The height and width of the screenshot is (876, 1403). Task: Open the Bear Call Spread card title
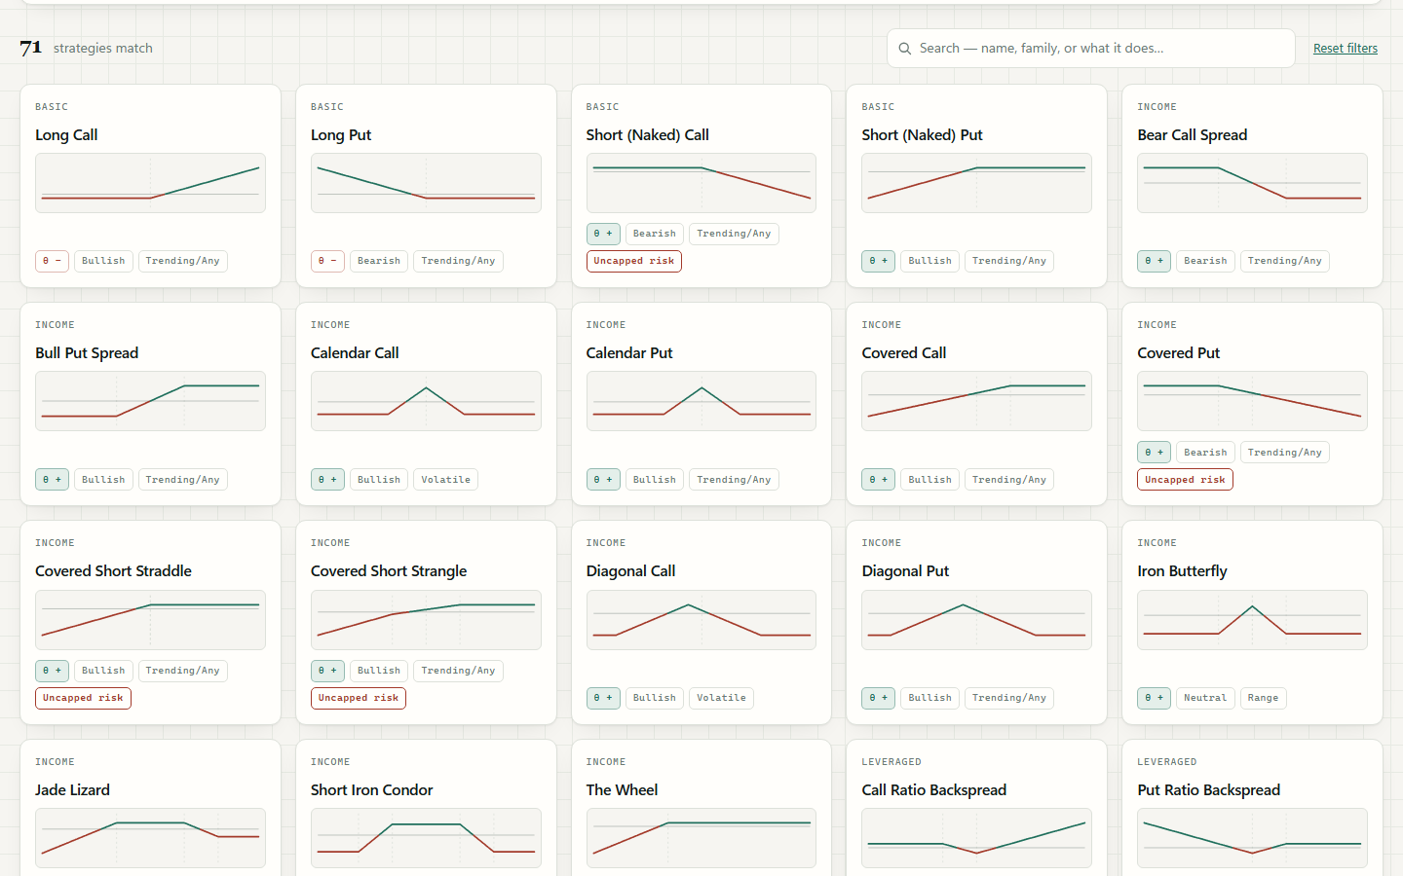click(x=1192, y=135)
